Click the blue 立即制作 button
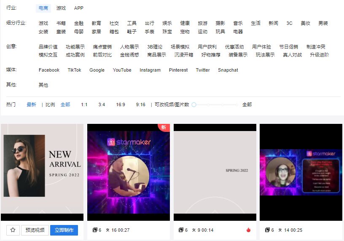The width and height of the screenshot is (344, 241). click(x=64, y=230)
